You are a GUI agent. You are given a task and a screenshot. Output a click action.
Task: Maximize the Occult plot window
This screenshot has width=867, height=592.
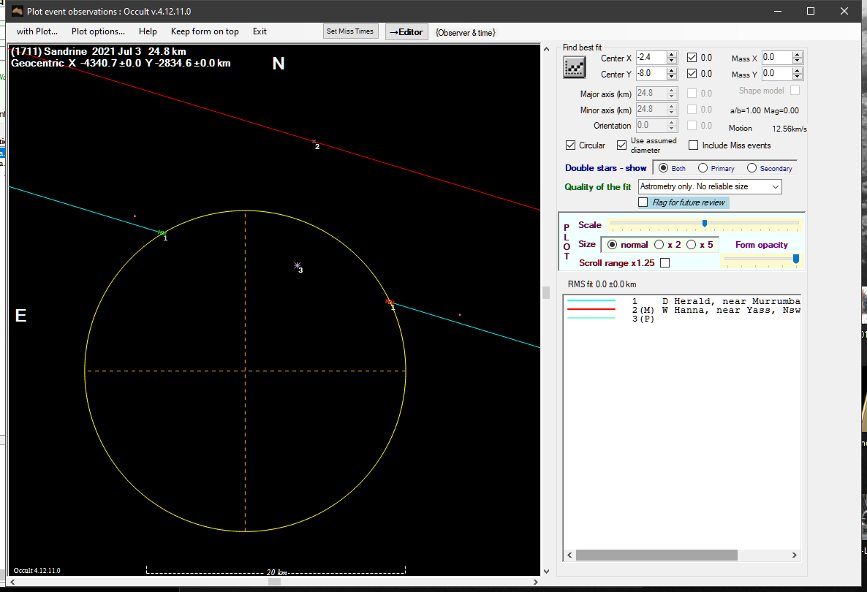click(811, 11)
